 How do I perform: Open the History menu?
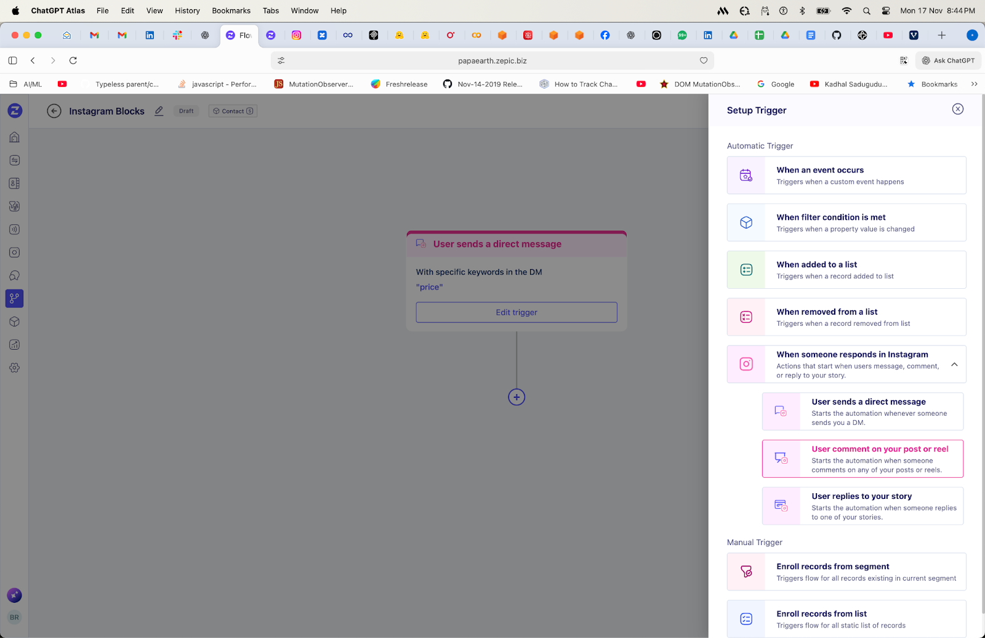click(x=187, y=10)
